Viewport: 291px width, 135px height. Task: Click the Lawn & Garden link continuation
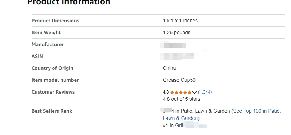180,118
